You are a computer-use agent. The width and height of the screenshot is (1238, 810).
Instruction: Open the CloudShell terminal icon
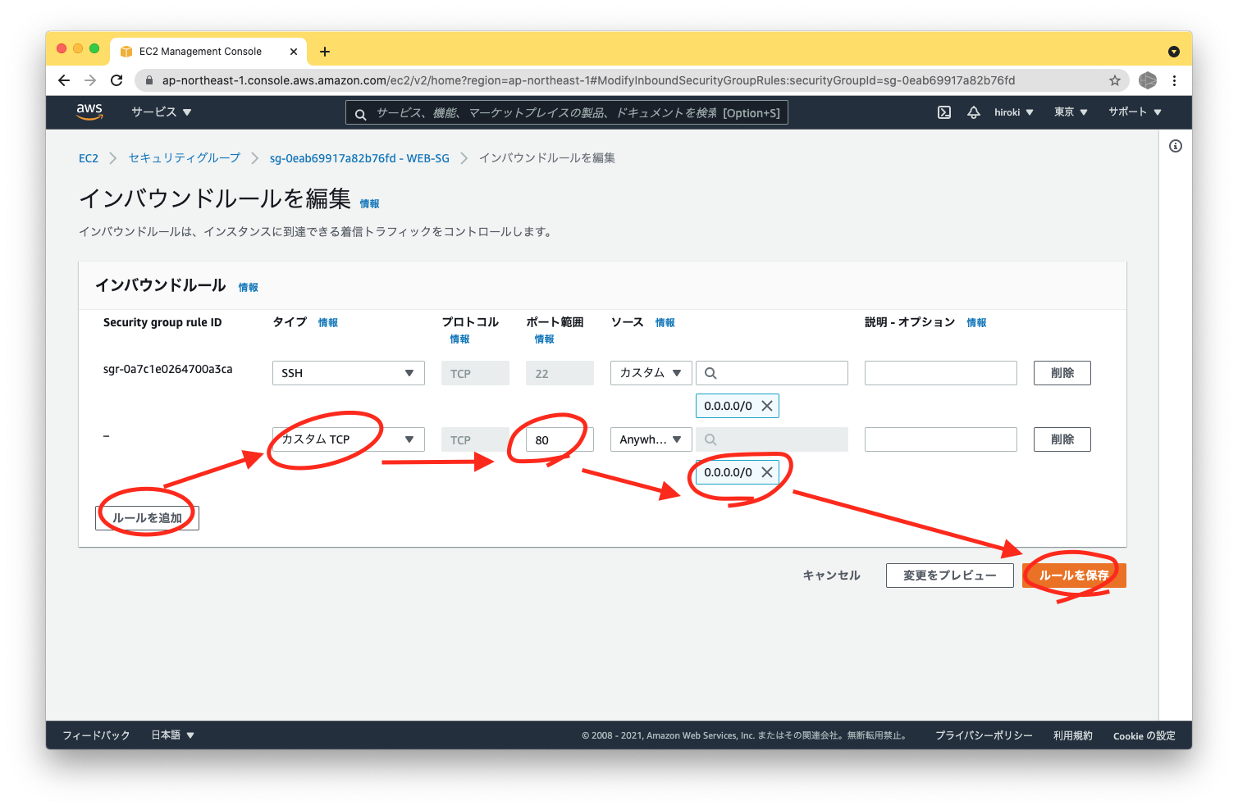pos(944,112)
